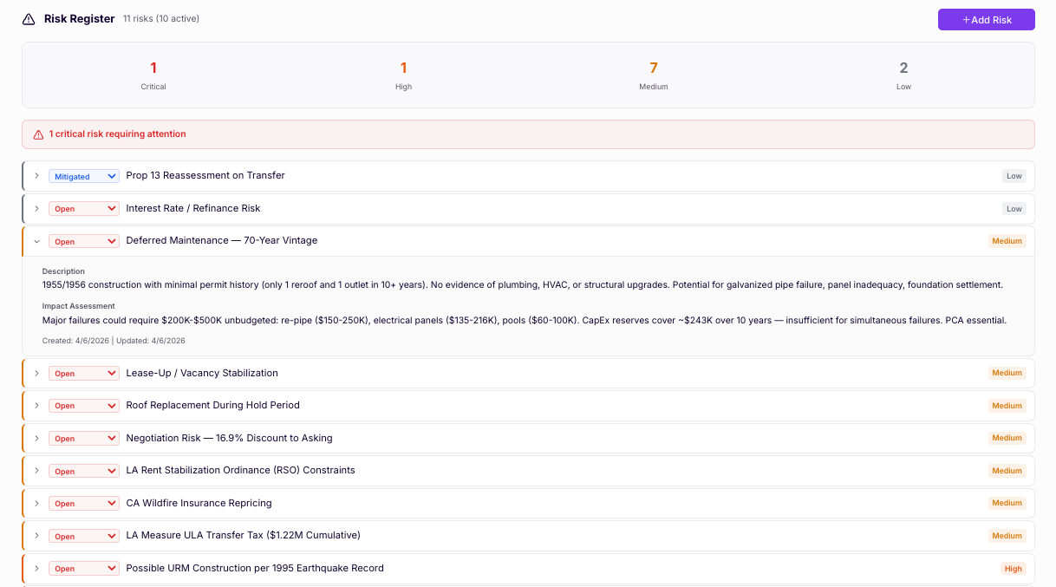Expand the Prop 13 Reassessment on Transfer row
This screenshot has width=1056, height=587.
pyautogui.click(x=36, y=176)
